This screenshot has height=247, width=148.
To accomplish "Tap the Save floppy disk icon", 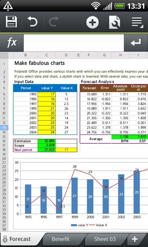I will click(11, 22).
